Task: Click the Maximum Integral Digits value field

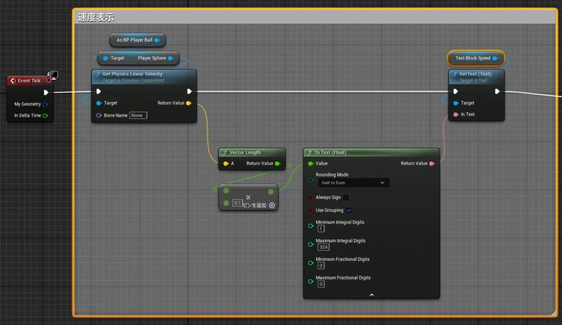Action: coord(323,247)
